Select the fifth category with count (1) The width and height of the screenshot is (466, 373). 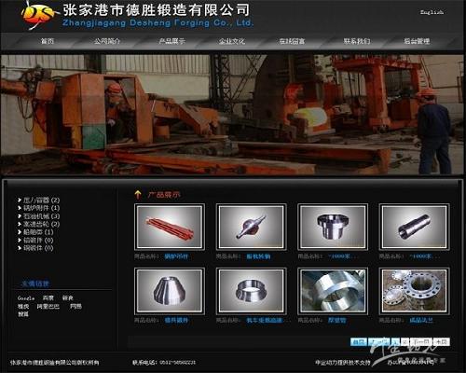point(38,232)
